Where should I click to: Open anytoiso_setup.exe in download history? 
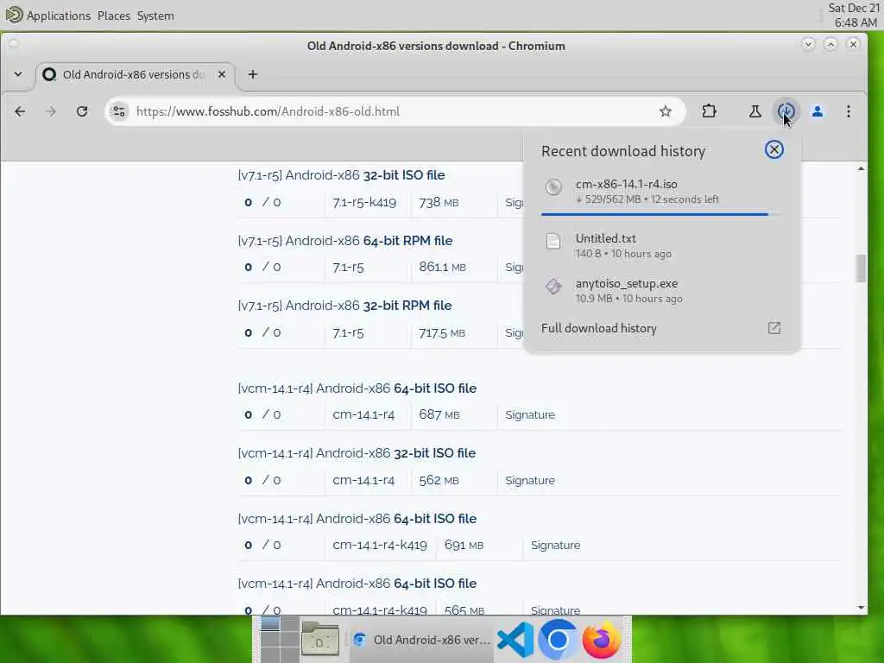pos(661,290)
